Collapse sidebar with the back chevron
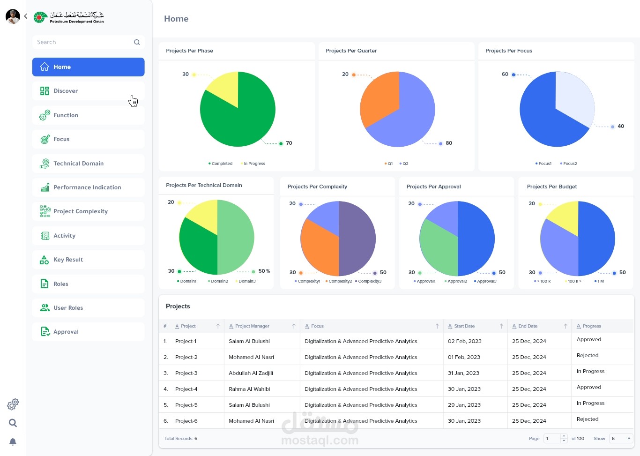The height and width of the screenshot is (456, 640). pos(25,16)
